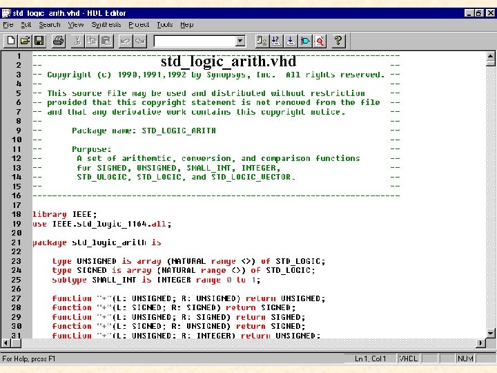The height and width of the screenshot is (373, 497).
Task: Click the horizontal scrollbar right arrow
Action: [x=481, y=343]
